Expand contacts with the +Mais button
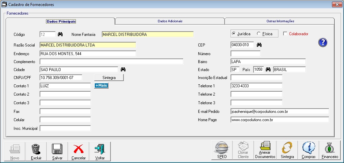 101,86
